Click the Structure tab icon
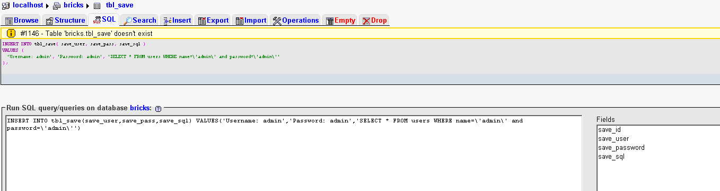This screenshot has width=720, height=191. [x=50, y=21]
